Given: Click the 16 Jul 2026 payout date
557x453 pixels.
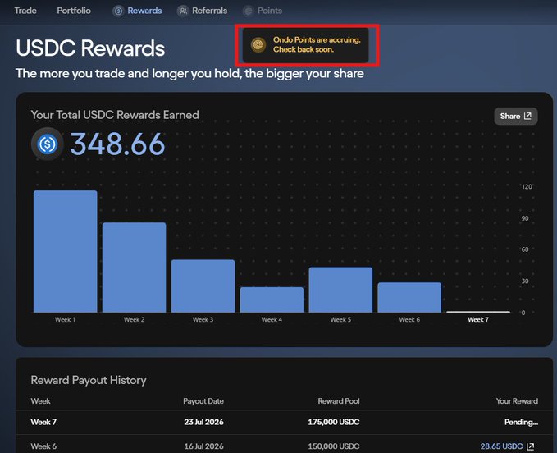Looking at the screenshot, I should pyautogui.click(x=203, y=446).
